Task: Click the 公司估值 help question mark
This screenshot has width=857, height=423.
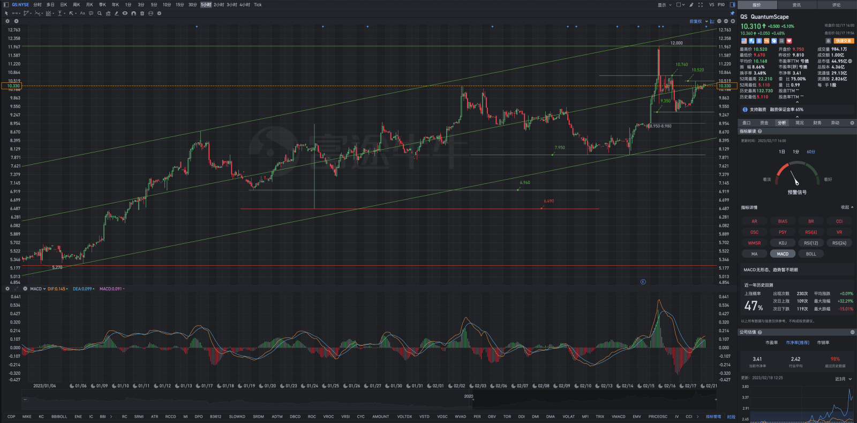Action: tap(760, 332)
